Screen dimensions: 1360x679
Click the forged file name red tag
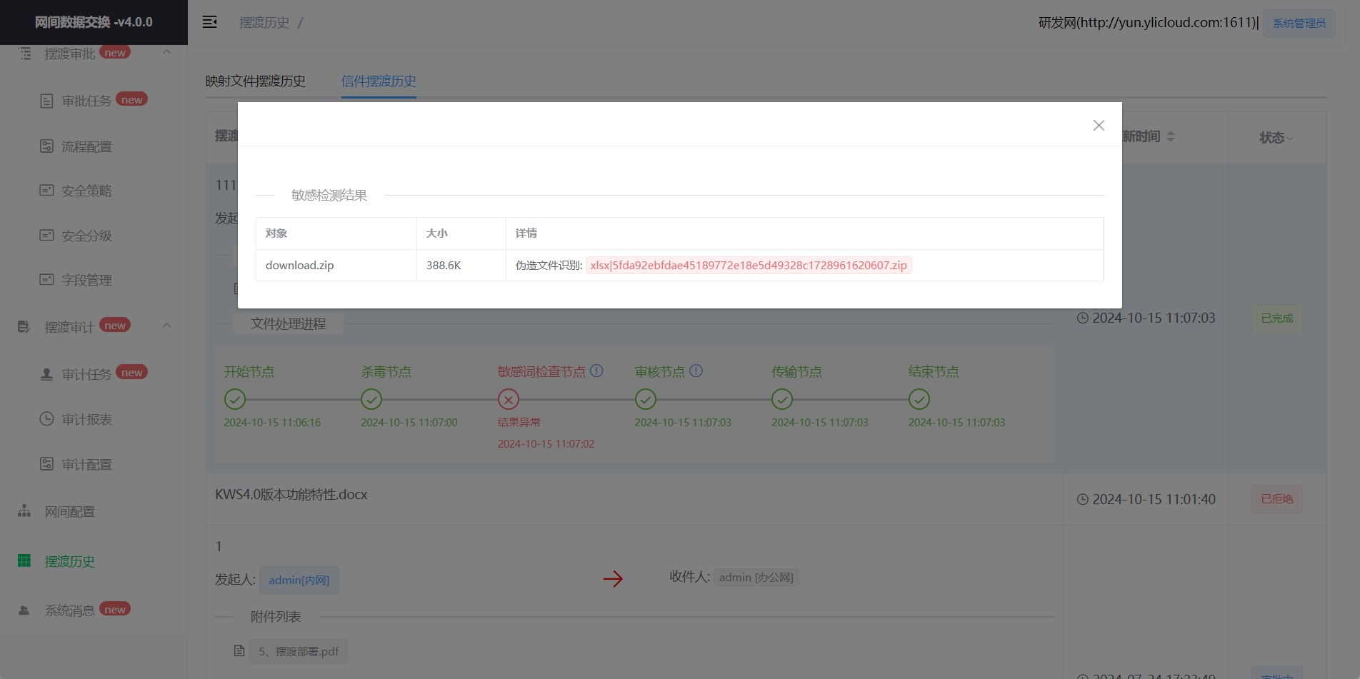tap(748, 266)
